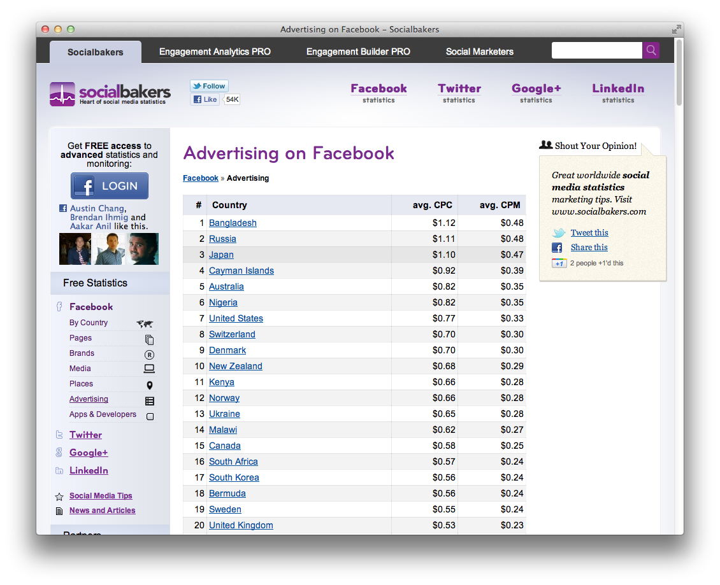Click the Facebook icon in sidebar heading
Image resolution: width=720 pixels, height=585 pixels.
click(x=59, y=306)
